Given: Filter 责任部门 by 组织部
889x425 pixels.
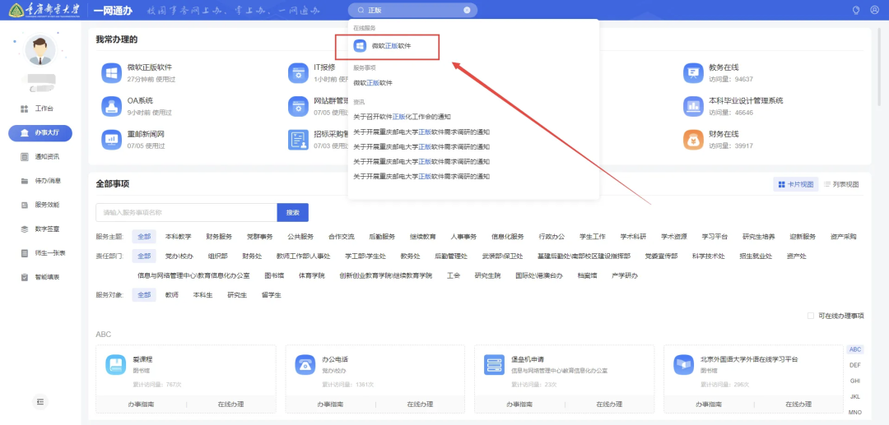Looking at the screenshot, I should [217, 256].
